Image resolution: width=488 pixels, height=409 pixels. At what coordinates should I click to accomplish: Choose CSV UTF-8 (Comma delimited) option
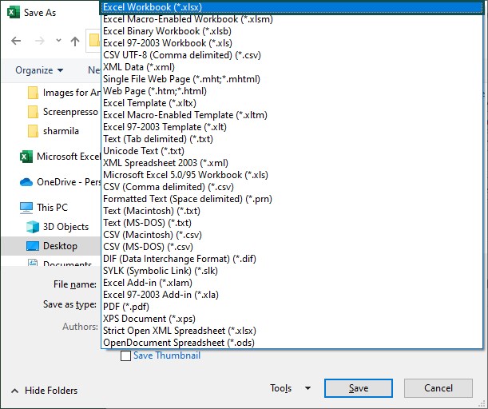click(292, 55)
